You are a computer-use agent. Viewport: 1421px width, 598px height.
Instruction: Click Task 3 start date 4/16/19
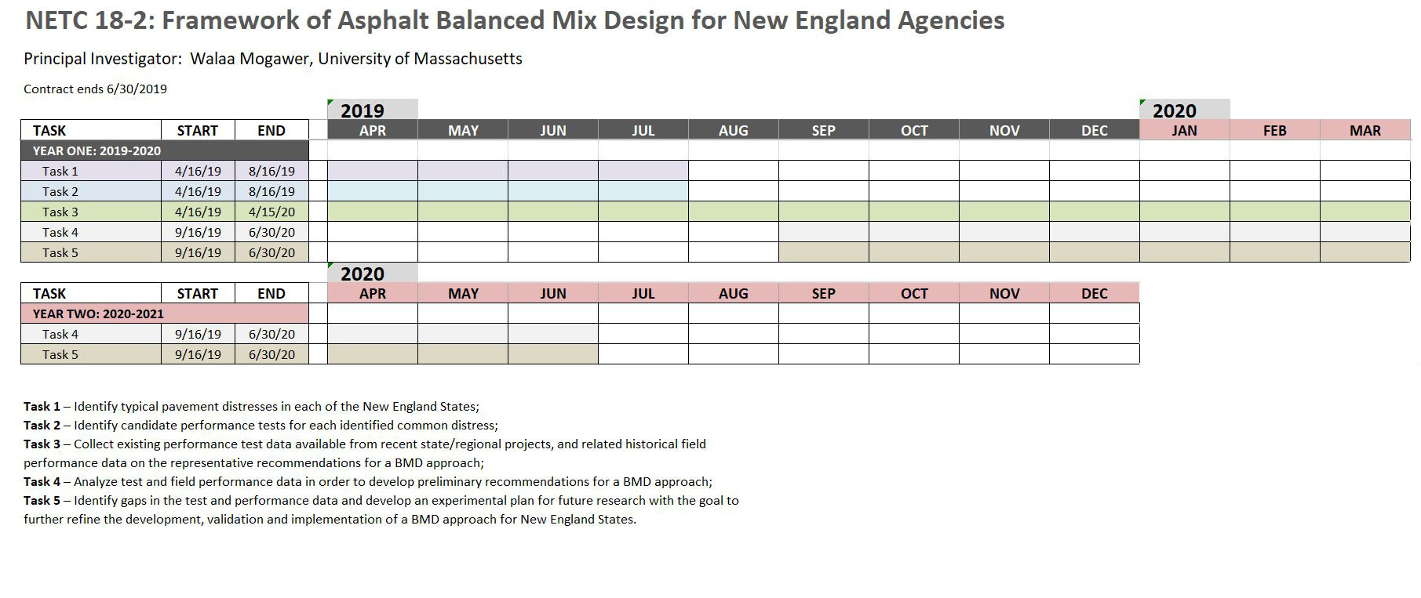198,212
